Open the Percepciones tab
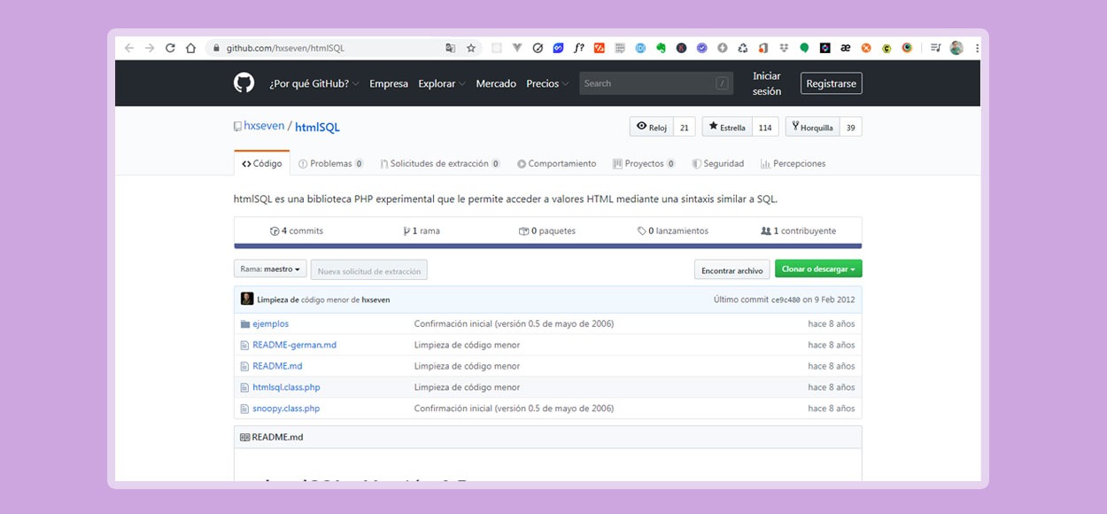Viewport: 1107px width, 514px height. coord(793,163)
